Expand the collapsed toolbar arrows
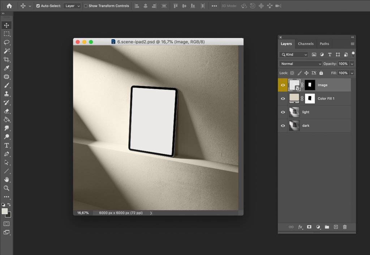This screenshot has height=255, width=370. pyautogui.click(x=3, y=14)
